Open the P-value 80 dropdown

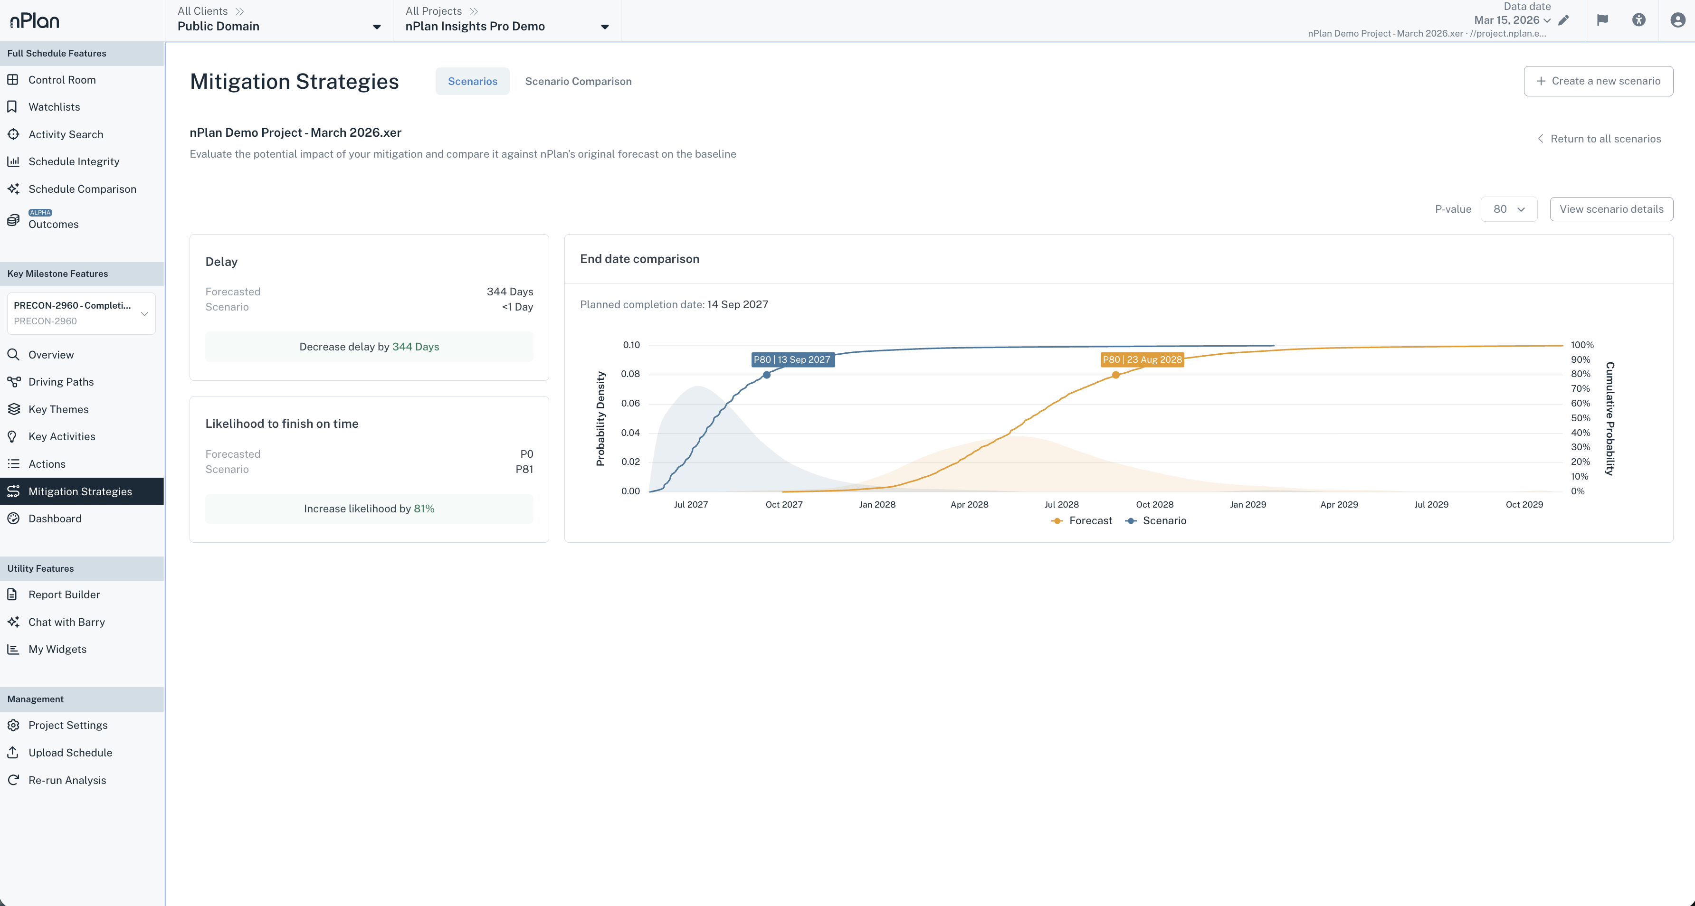tap(1508, 209)
